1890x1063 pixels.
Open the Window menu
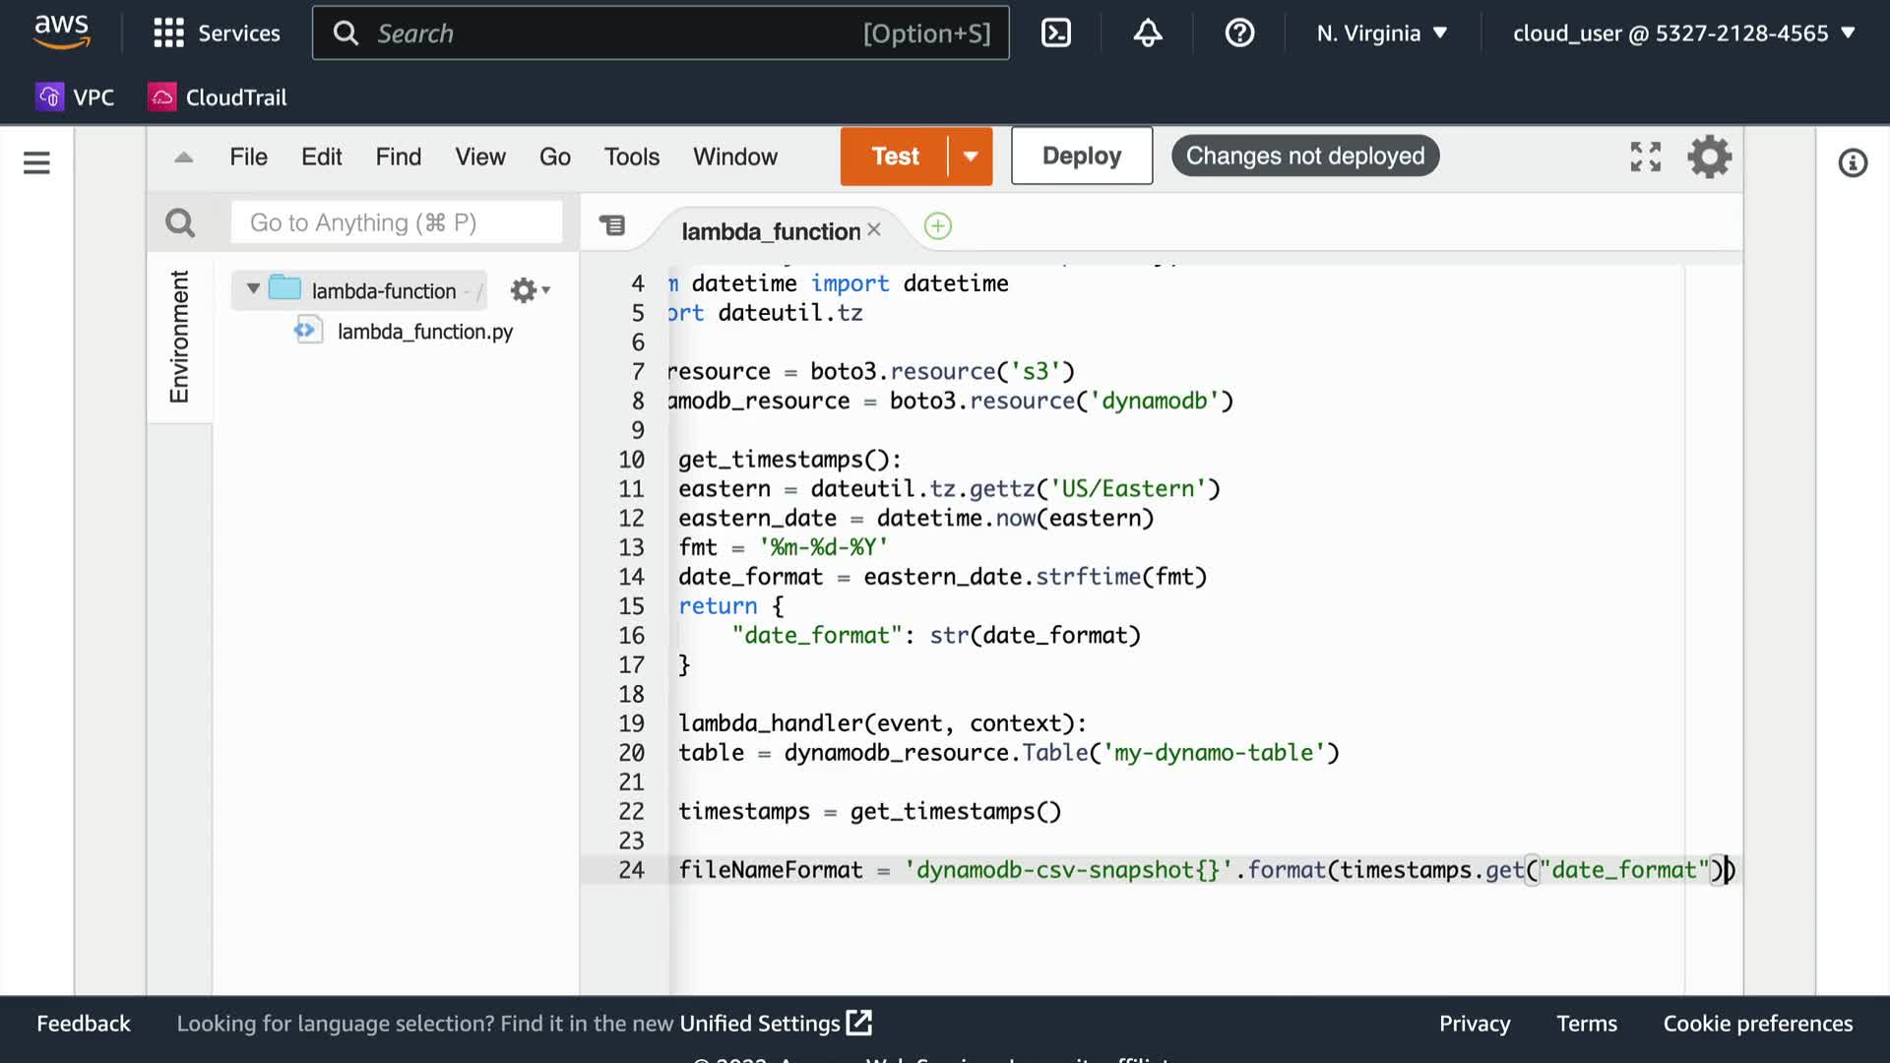[734, 156]
